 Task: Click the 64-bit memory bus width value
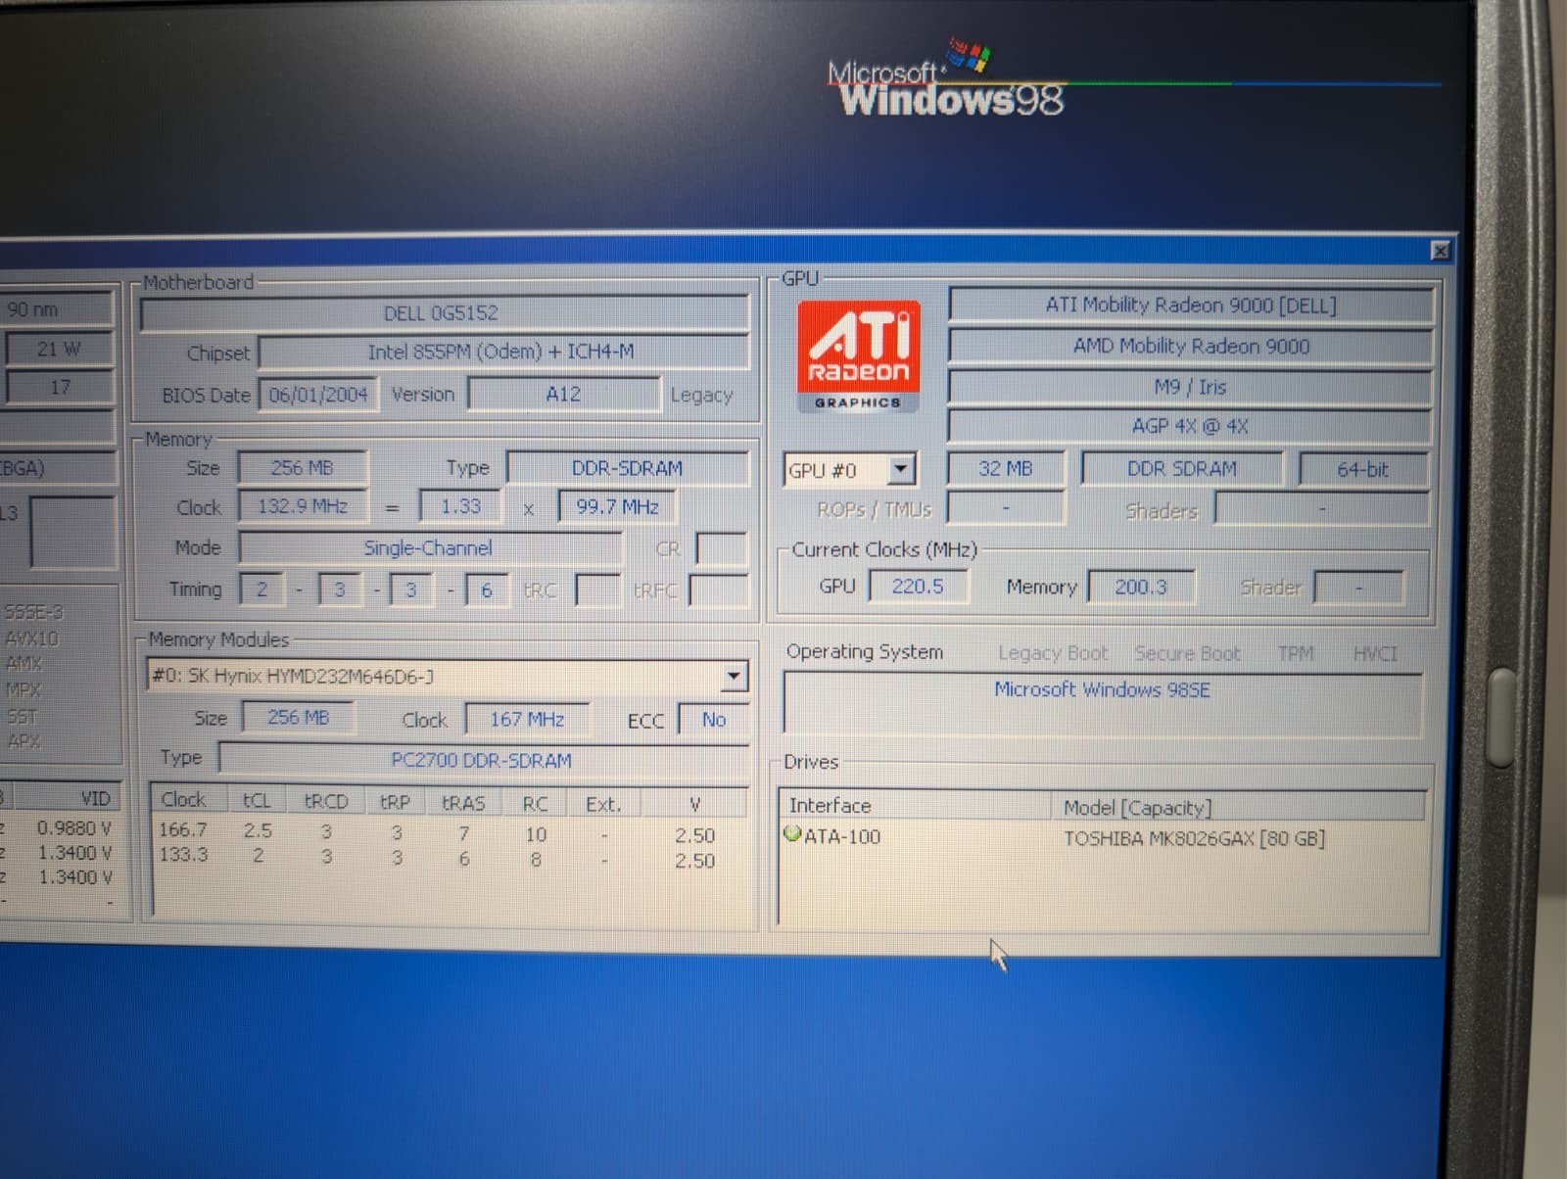1362,470
